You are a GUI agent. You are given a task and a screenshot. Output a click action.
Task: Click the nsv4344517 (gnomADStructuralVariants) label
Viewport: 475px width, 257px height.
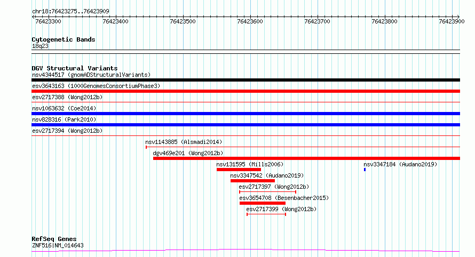[91, 75]
